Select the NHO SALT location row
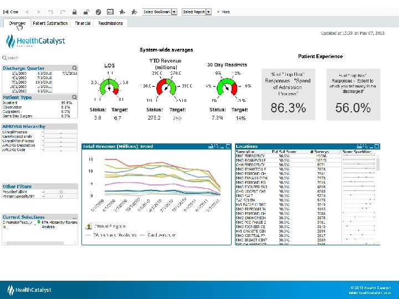 click(305, 196)
